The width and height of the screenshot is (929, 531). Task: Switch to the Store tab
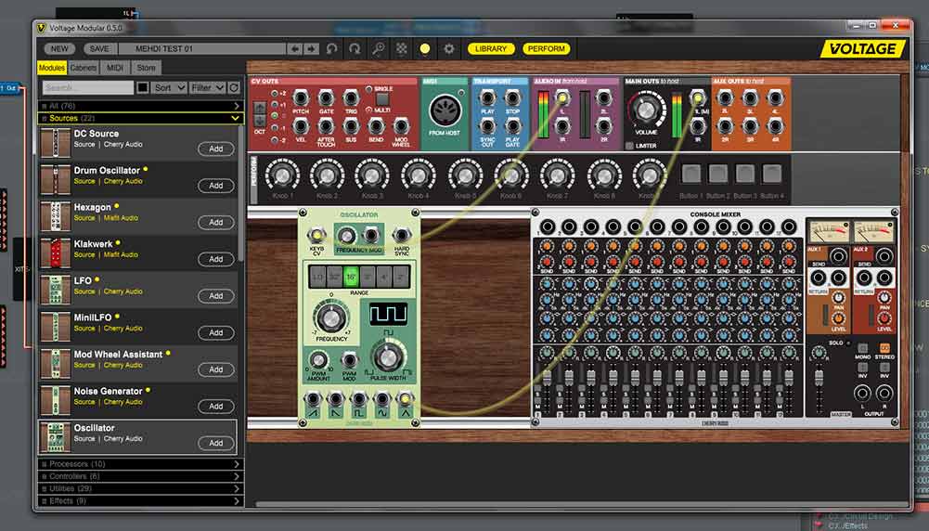coord(147,68)
